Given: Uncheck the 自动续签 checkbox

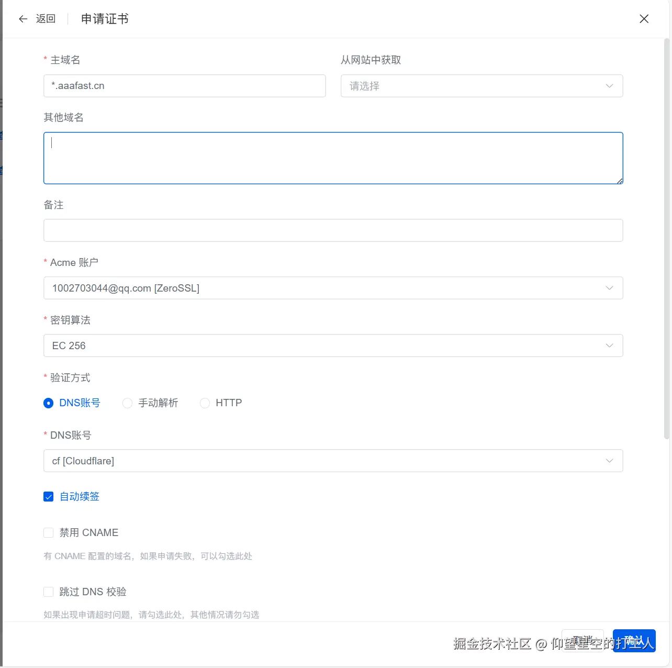Looking at the screenshot, I should click(x=49, y=497).
